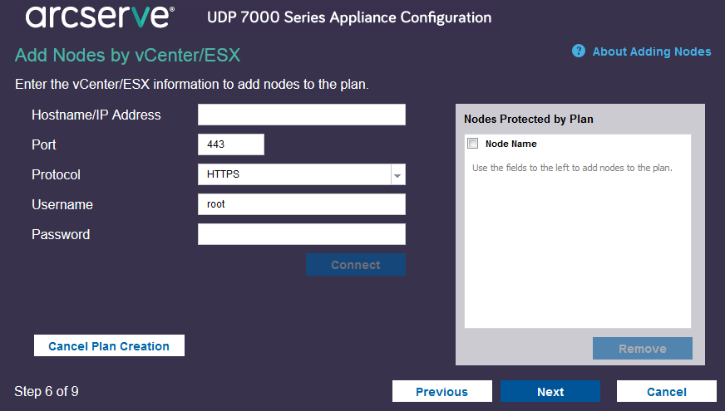The width and height of the screenshot is (725, 411).
Task: Toggle the Node Name select-all checkbox
Action: [x=473, y=144]
